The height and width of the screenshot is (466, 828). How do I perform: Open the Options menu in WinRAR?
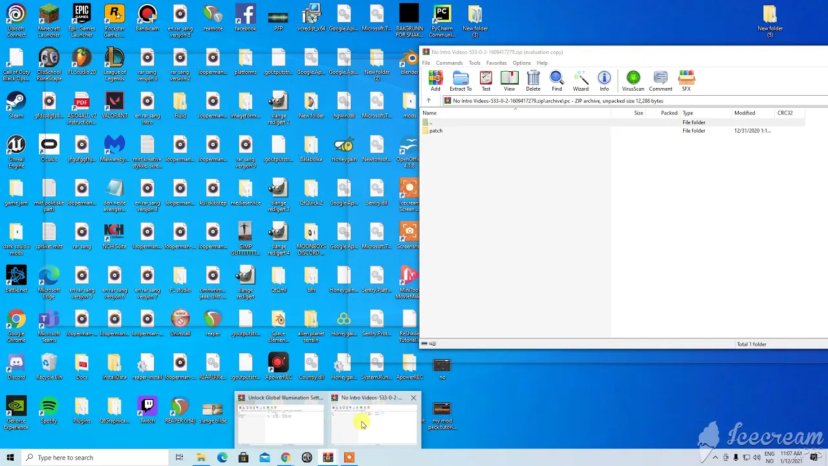521,63
